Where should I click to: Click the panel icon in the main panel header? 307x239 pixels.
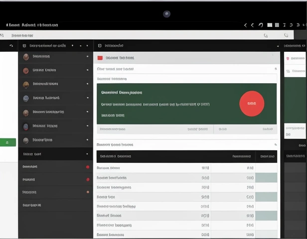[x=100, y=46]
